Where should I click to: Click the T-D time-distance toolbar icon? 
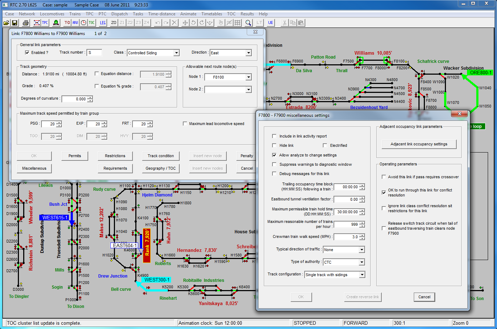click(x=67, y=23)
